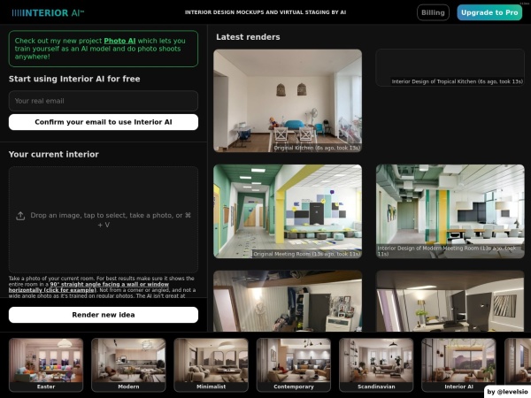Confirm your email to use Interior AI
The height and width of the screenshot is (398, 531).
tap(104, 122)
